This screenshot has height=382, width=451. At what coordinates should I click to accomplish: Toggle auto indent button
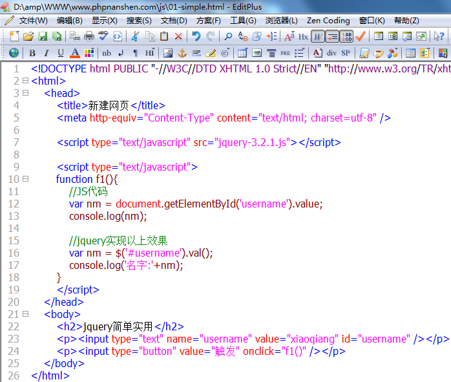coord(332,37)
